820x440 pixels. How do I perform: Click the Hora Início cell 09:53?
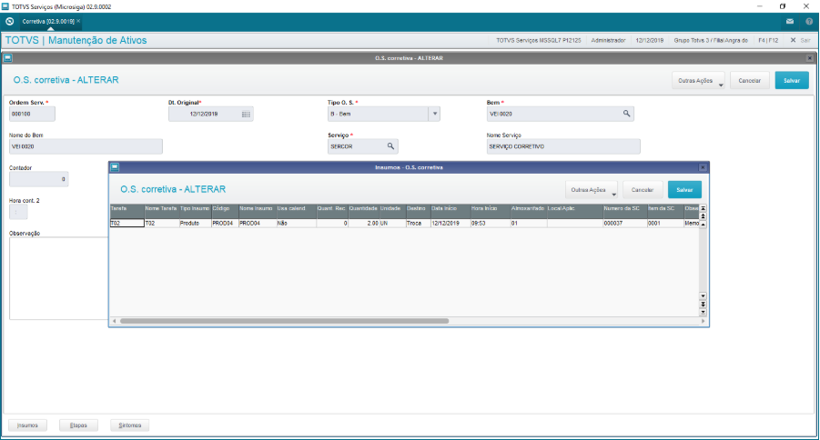490,223
